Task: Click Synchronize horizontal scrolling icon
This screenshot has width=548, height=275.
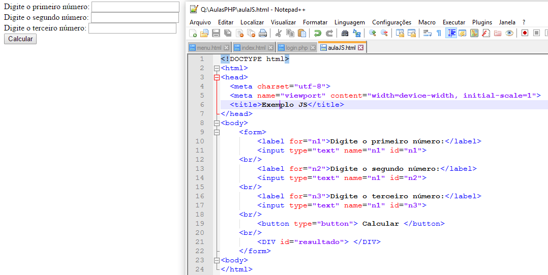Action: click(411, 33)
